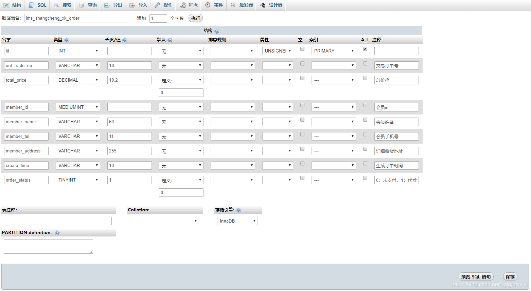531x291 pixels.
Task: Click comment field containing 会员手机号
Action: point(396,136)
